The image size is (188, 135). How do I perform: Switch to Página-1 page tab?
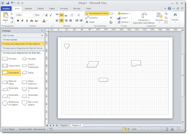pos(64,125)
